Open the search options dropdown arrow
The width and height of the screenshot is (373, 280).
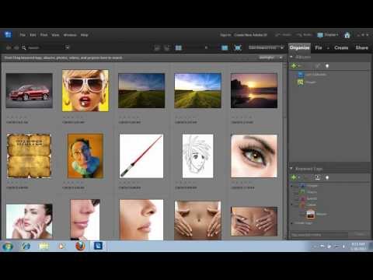point(68,47)
